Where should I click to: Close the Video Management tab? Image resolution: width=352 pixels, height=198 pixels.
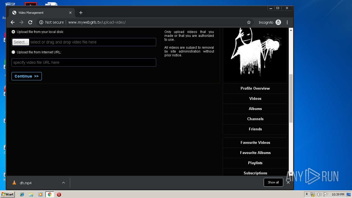[70, 13]
